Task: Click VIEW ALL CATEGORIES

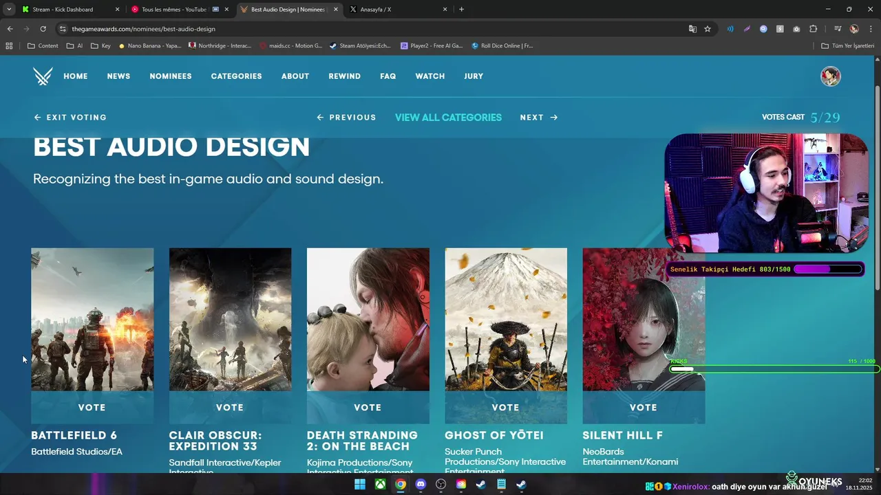Action: pyautogui.click(x=448, y=118)
